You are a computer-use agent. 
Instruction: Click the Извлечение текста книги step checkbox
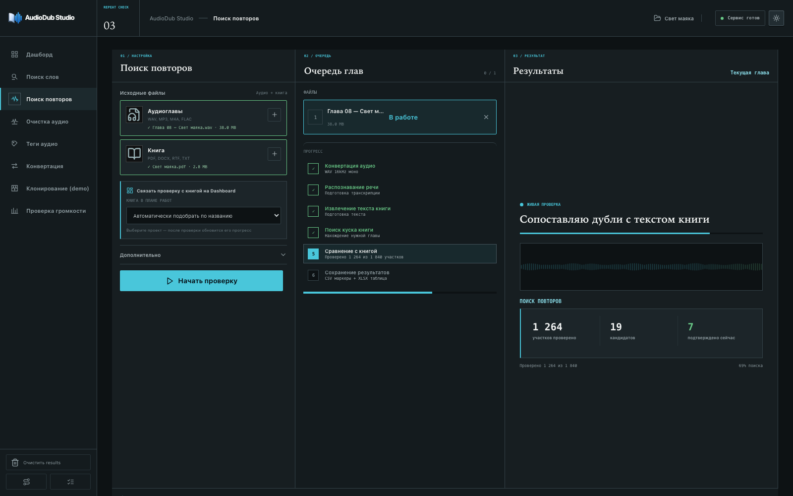(x=313, y=211)
